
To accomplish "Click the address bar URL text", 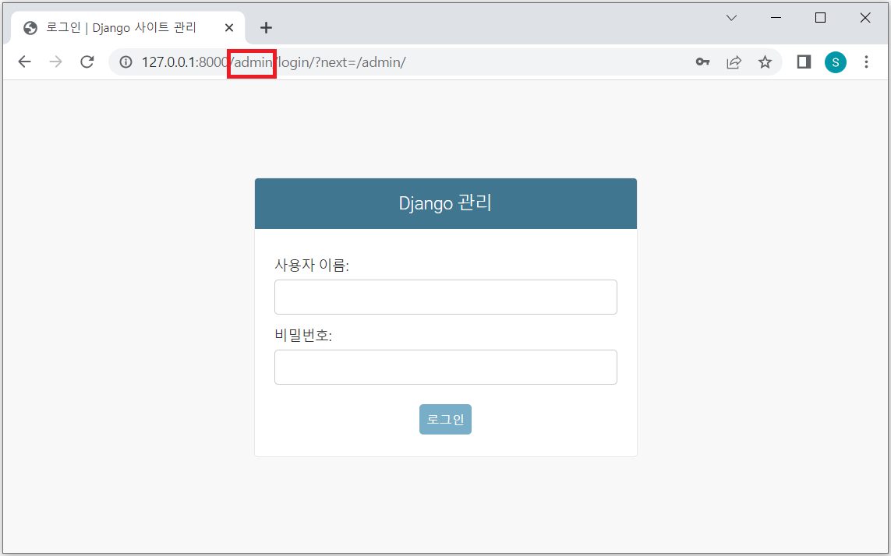I will tap(274, 62).
